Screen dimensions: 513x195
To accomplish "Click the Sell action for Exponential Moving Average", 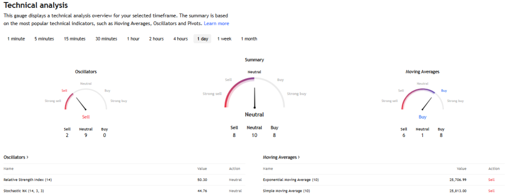I will (491, 180).
